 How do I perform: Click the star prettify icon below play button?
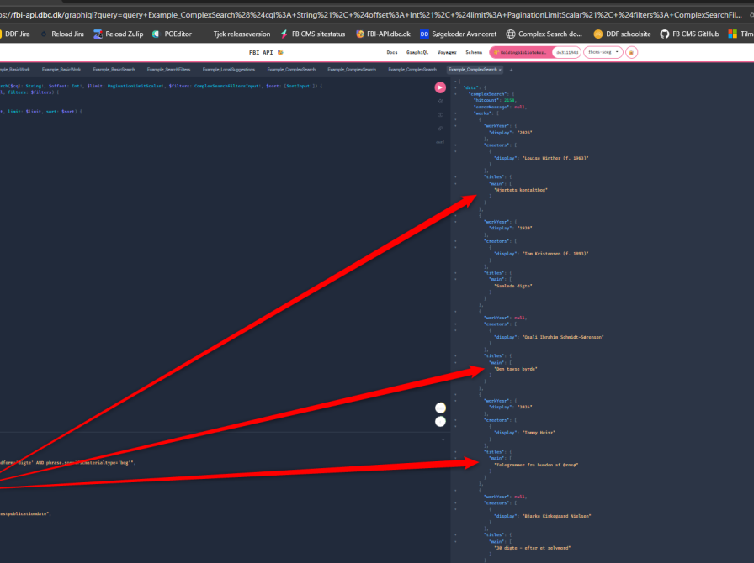click(x=440, y=102)
